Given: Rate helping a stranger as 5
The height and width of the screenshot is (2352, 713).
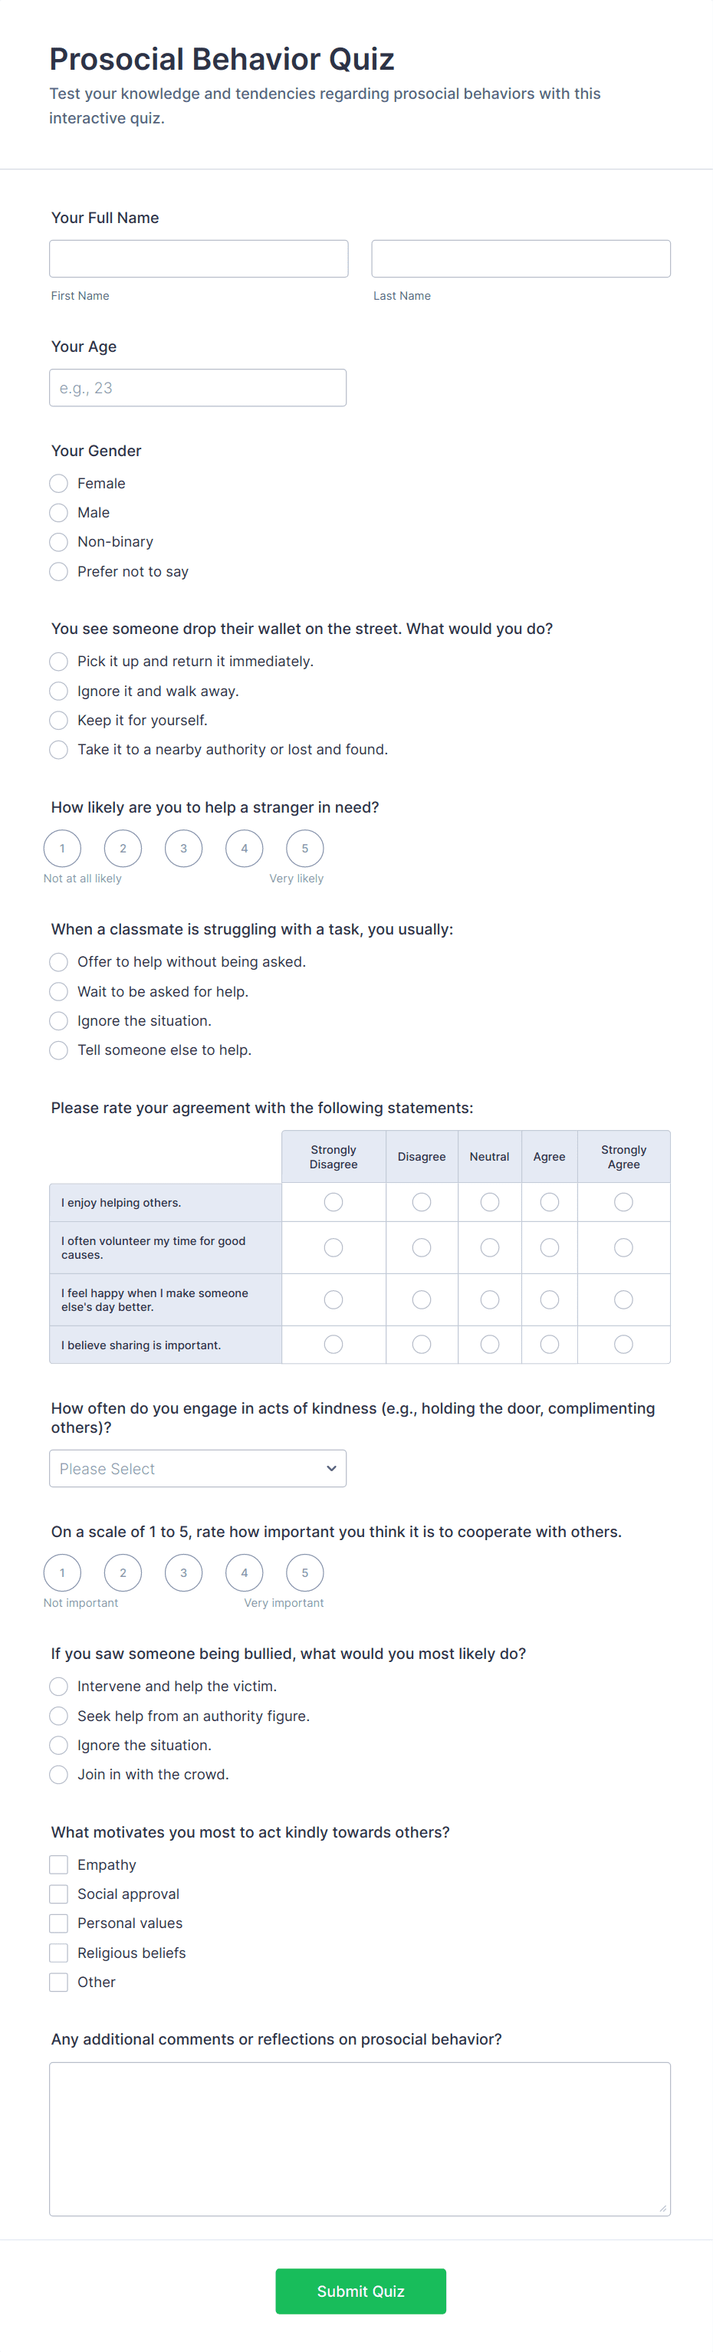Looking at the screenshot, I should [x=305, y=848].
